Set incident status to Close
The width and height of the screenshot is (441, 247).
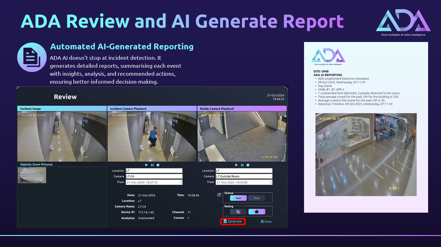257,198
